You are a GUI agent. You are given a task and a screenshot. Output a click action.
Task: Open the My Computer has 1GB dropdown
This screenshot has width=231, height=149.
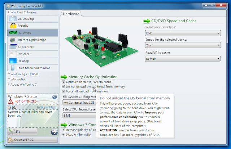click(x=79, y=103)
